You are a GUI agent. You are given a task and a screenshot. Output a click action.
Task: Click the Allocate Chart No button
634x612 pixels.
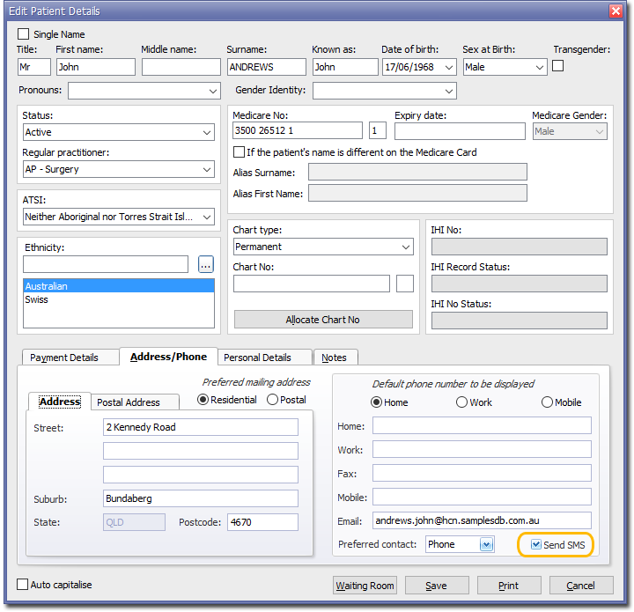[x=323, y=320]
